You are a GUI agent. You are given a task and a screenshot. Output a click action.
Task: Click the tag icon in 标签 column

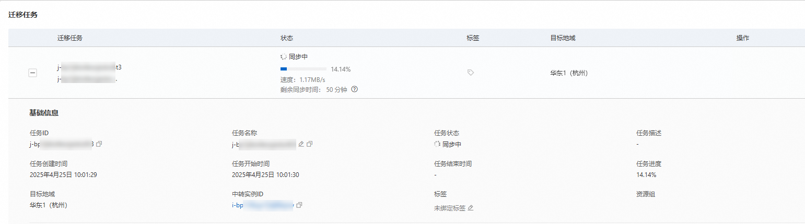pos(471,73)
